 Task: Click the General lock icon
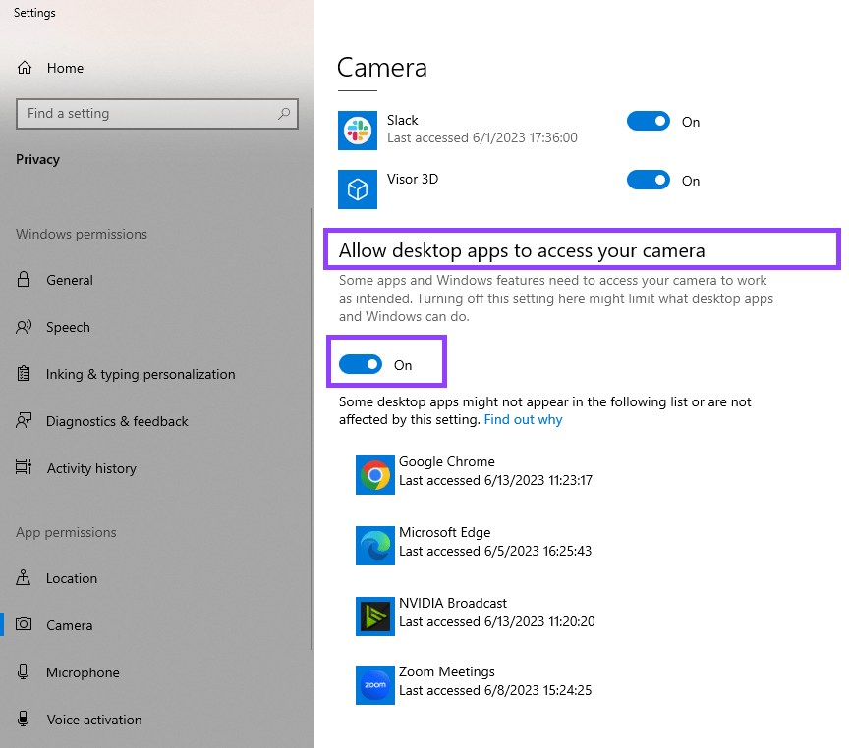coord(24,279)
